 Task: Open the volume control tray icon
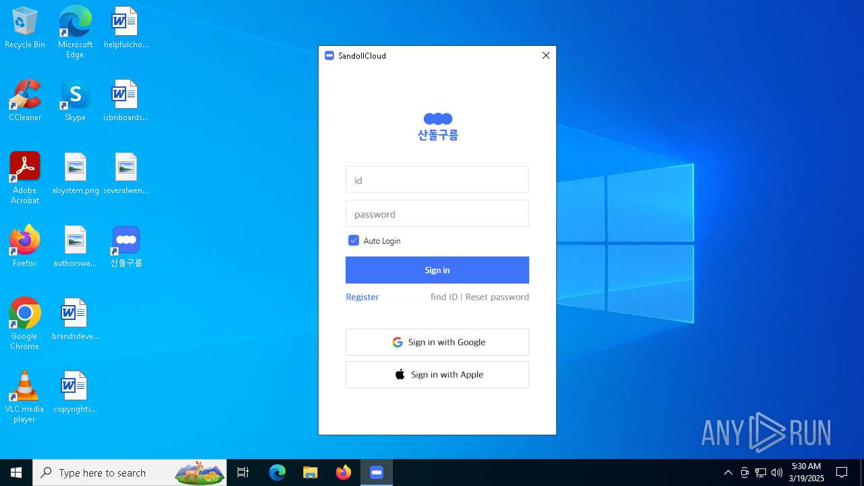pyautogui.click(x=777, y=473)
